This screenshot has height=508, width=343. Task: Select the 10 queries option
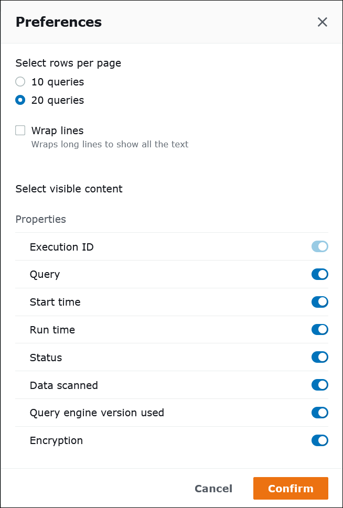(x=20, y=82)
